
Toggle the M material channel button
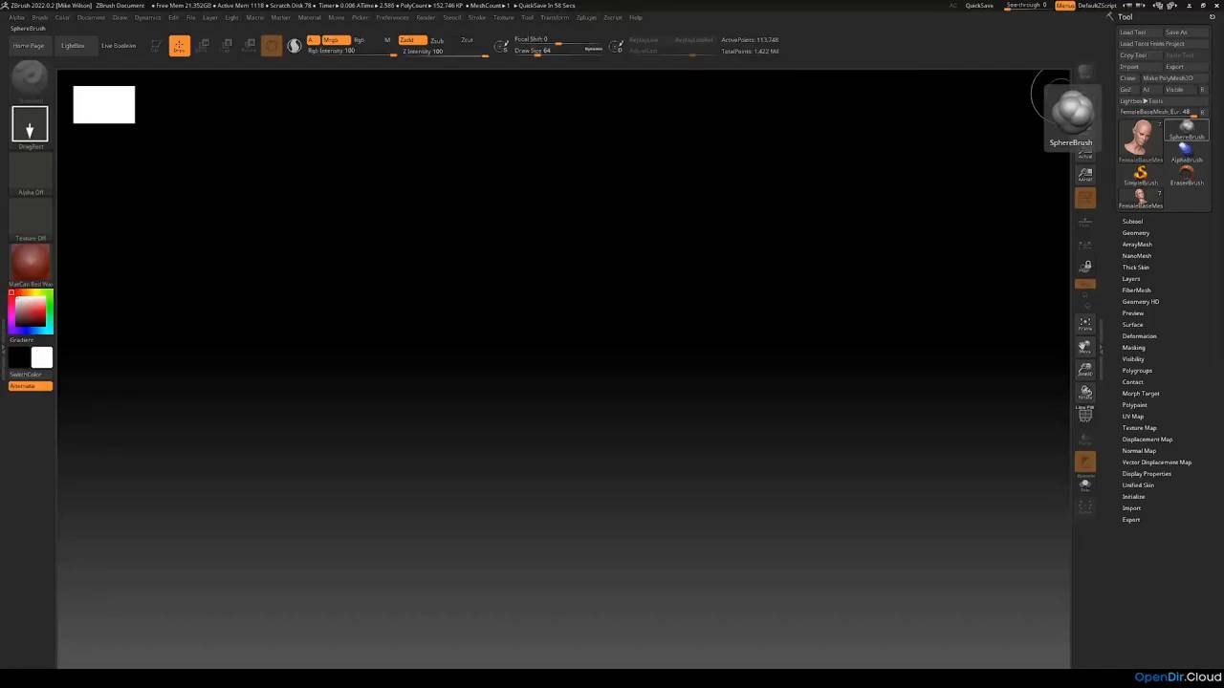coord(387,40)
